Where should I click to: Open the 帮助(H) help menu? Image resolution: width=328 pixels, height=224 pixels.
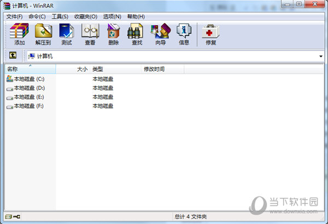coord(136,16)
